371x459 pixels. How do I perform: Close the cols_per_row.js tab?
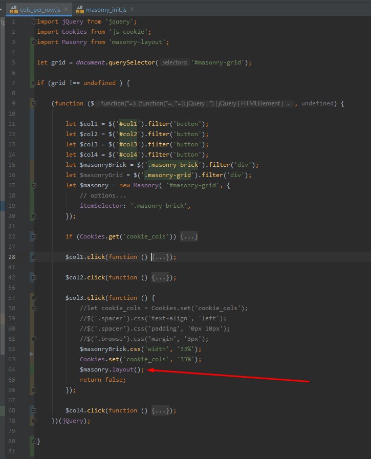tap(66, 9)
